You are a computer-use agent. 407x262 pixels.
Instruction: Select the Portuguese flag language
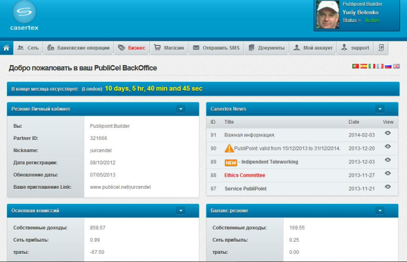[355, 66]
